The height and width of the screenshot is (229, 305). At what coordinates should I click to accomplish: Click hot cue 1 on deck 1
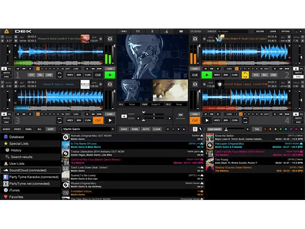point(38,69)
